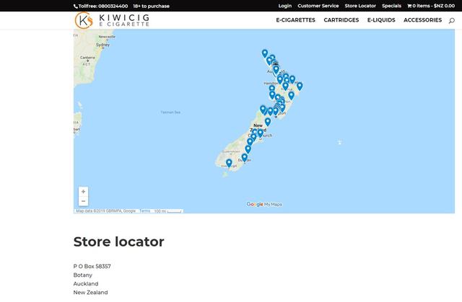Click the search magnifier icon in header

click(451, 21)
